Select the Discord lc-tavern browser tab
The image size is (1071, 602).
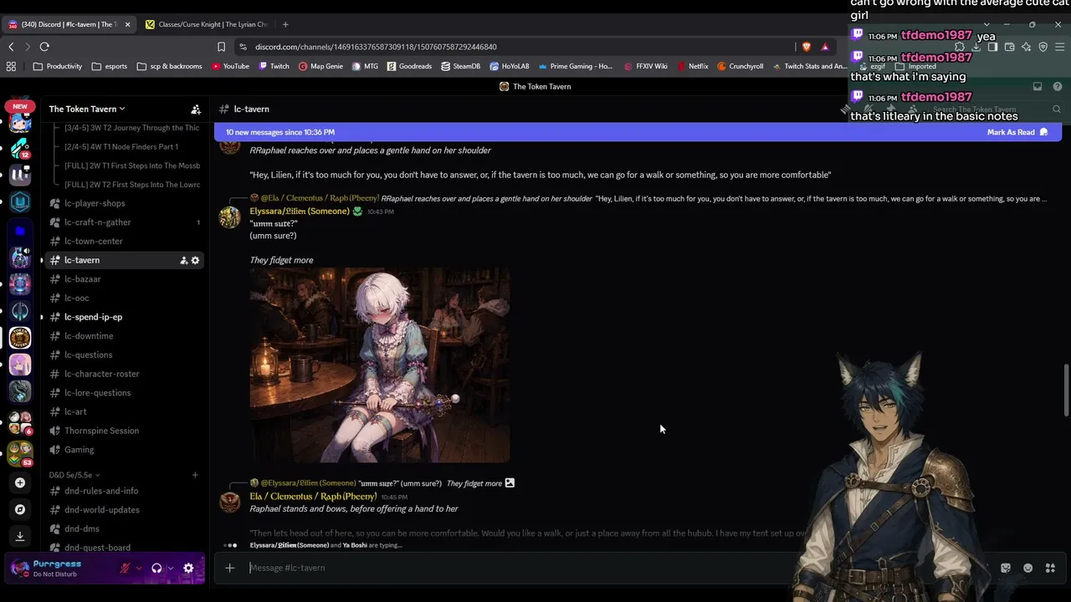click(69, 24)
